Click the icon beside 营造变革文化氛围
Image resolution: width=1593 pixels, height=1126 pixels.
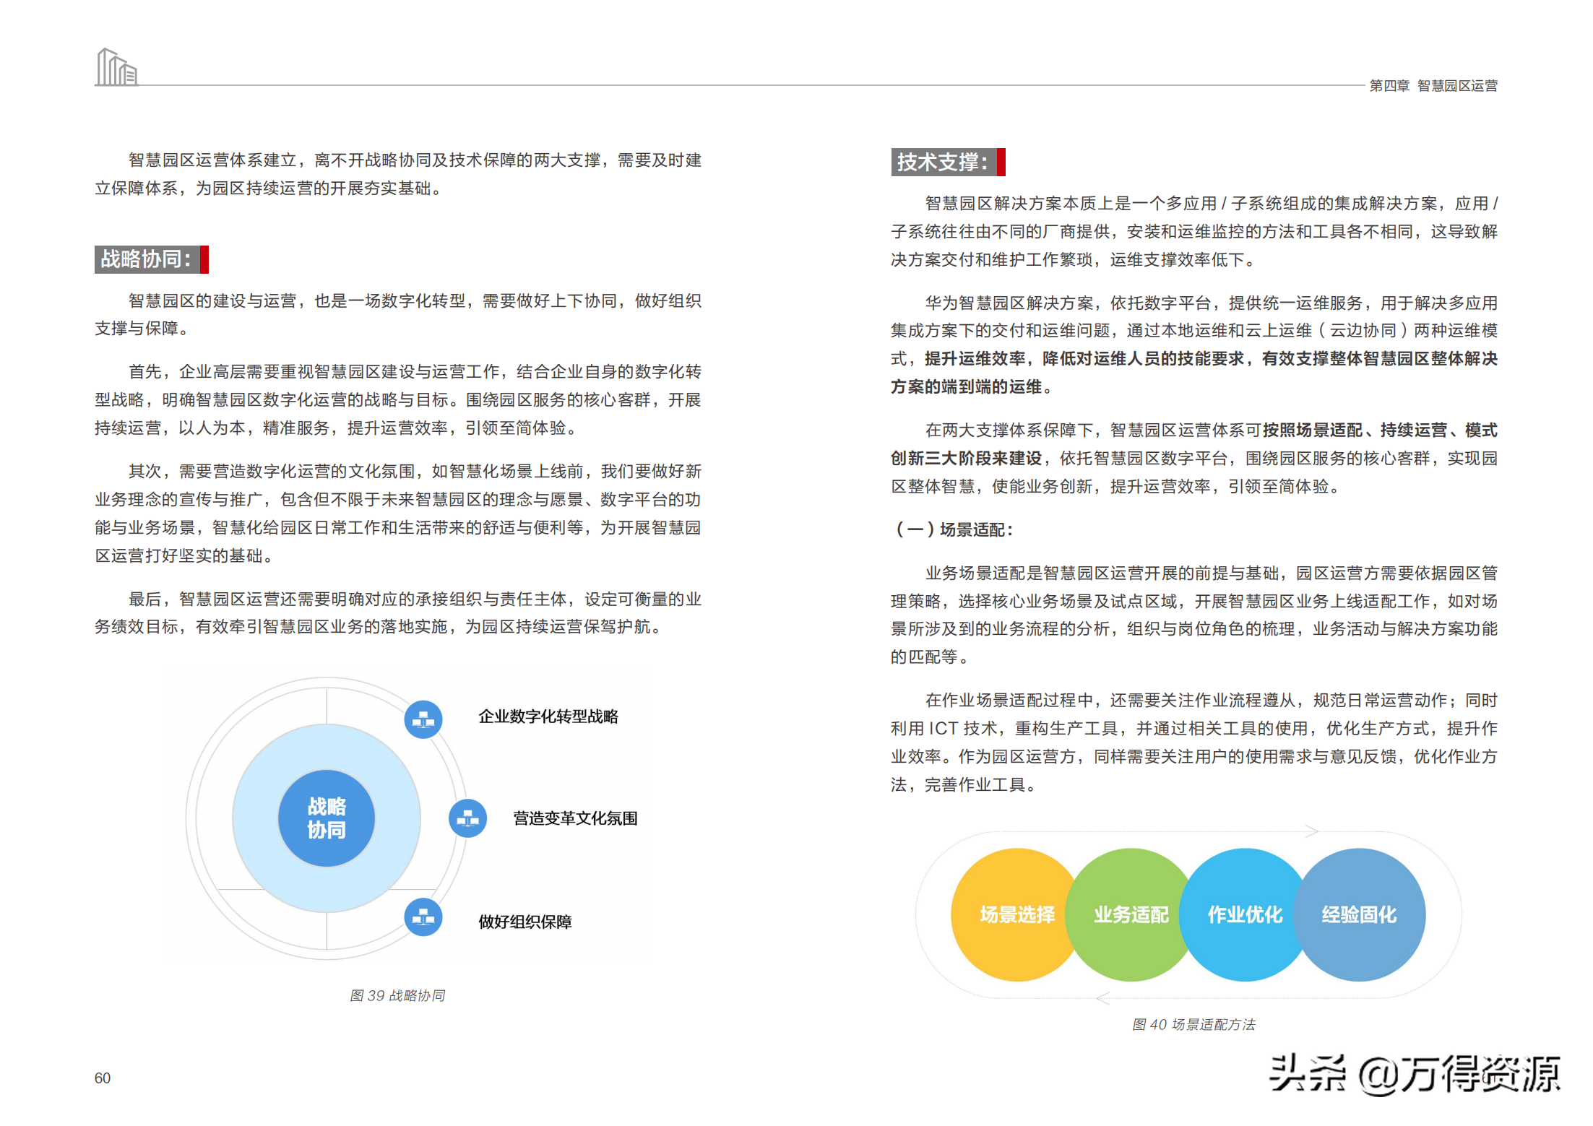[467, 818]
